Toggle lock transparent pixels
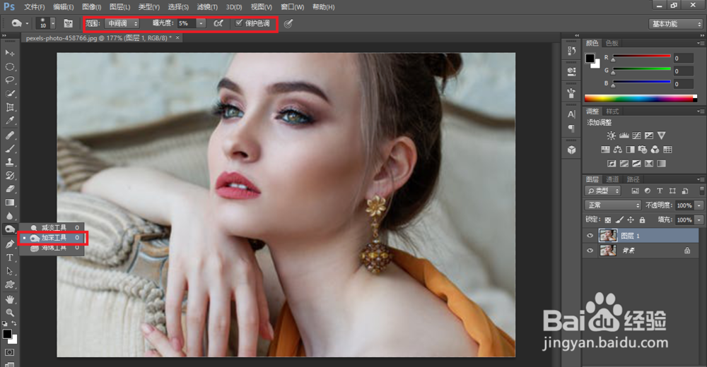Screen dimensions: 707x367 (x=608, y=219)
